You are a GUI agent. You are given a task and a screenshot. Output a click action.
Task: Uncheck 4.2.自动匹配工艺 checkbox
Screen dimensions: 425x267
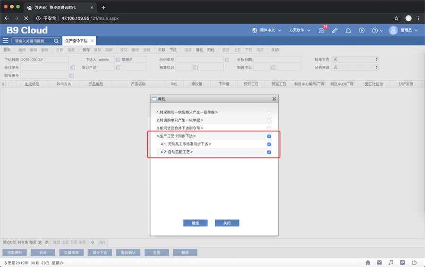pyautogui.click(x=269, y=152)
